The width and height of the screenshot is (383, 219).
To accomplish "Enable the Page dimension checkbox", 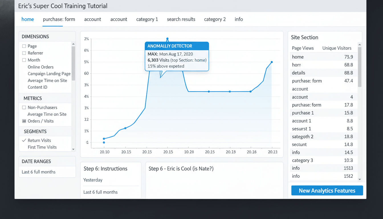I will pos(24,46).
